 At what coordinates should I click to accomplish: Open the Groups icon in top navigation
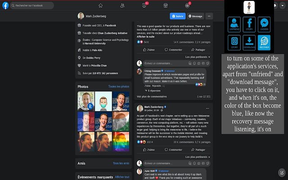187,5
